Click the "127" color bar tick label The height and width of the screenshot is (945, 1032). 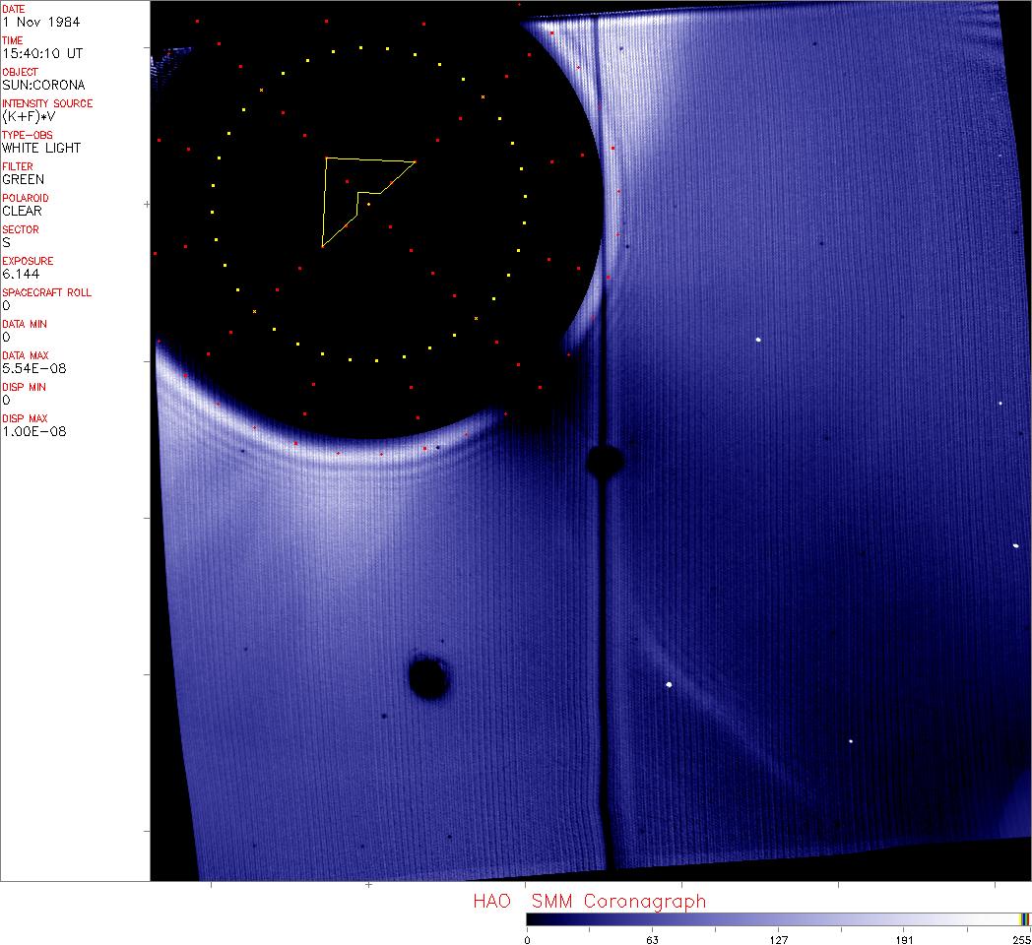(778, 939)
